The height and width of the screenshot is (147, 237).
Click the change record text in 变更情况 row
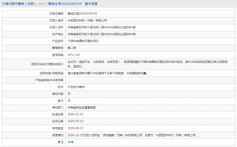click(134, 135)
